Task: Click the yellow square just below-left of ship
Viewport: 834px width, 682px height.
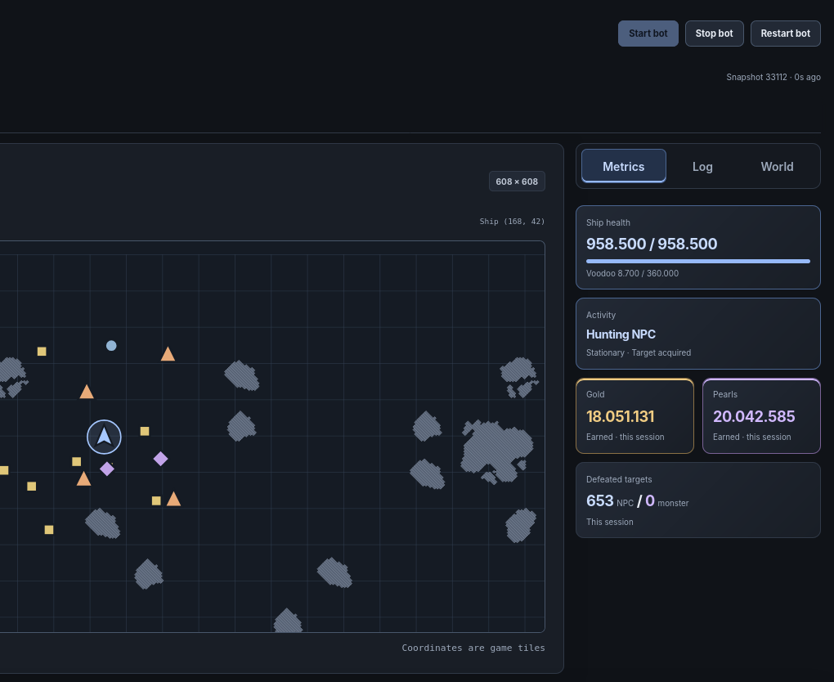Action: [x=77, y=461]
